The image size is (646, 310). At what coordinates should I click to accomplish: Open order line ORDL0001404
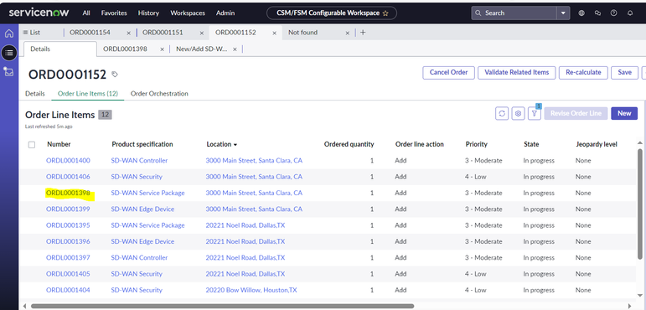tap(68, 290)
